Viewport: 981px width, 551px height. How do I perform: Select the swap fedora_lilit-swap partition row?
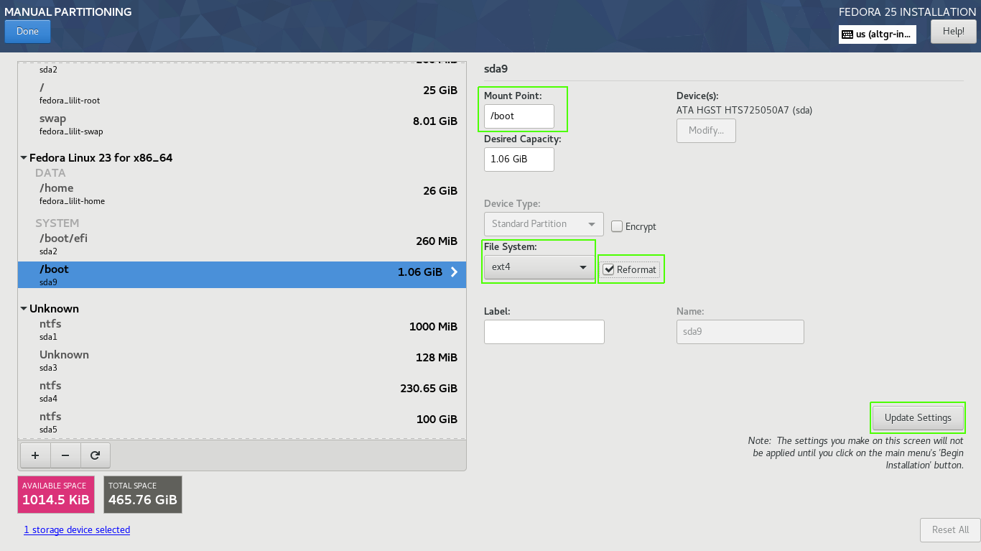coord(242,124)
